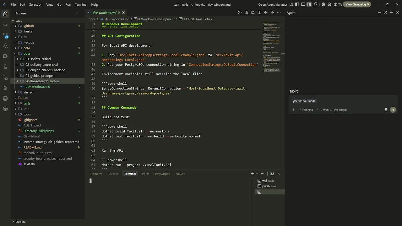Image resolution: width=402 pixels, height=226 pixels.
Task: Open the Selection menu
Action: pos(35,4)
